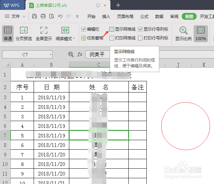Click the select-all corner triangle
This screenshot has height=184, width=214.
tap(8, 65)
